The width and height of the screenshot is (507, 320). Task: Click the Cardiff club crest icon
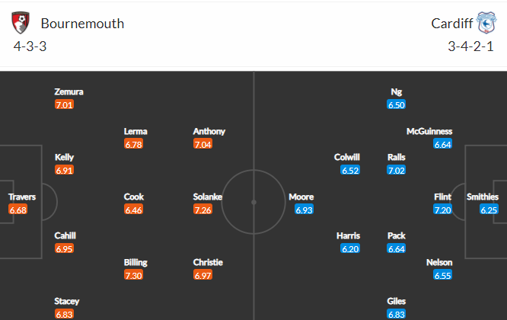[486, 23]
